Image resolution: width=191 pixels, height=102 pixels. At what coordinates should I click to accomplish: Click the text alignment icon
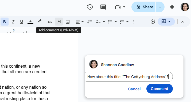(78, 22)
